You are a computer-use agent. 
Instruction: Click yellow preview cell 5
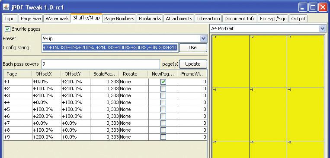pyautogui.click(x=268, y=114)
